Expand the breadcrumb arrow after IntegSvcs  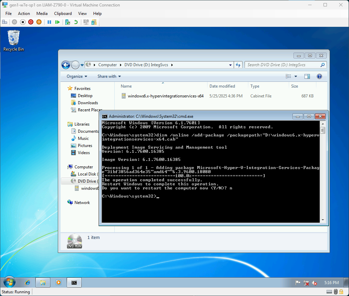(172, 65)
